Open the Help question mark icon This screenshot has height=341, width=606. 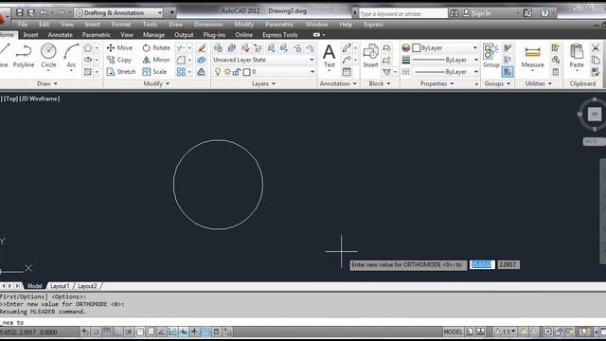544,13
